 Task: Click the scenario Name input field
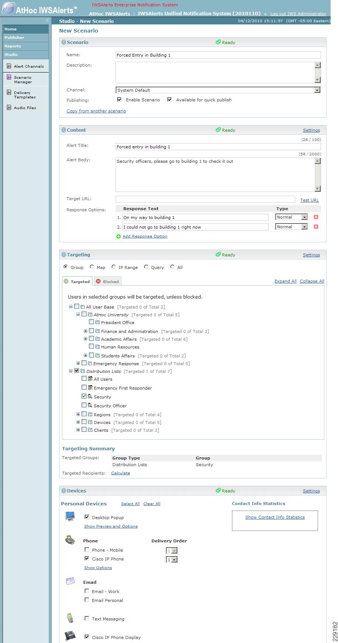[218, 55]
